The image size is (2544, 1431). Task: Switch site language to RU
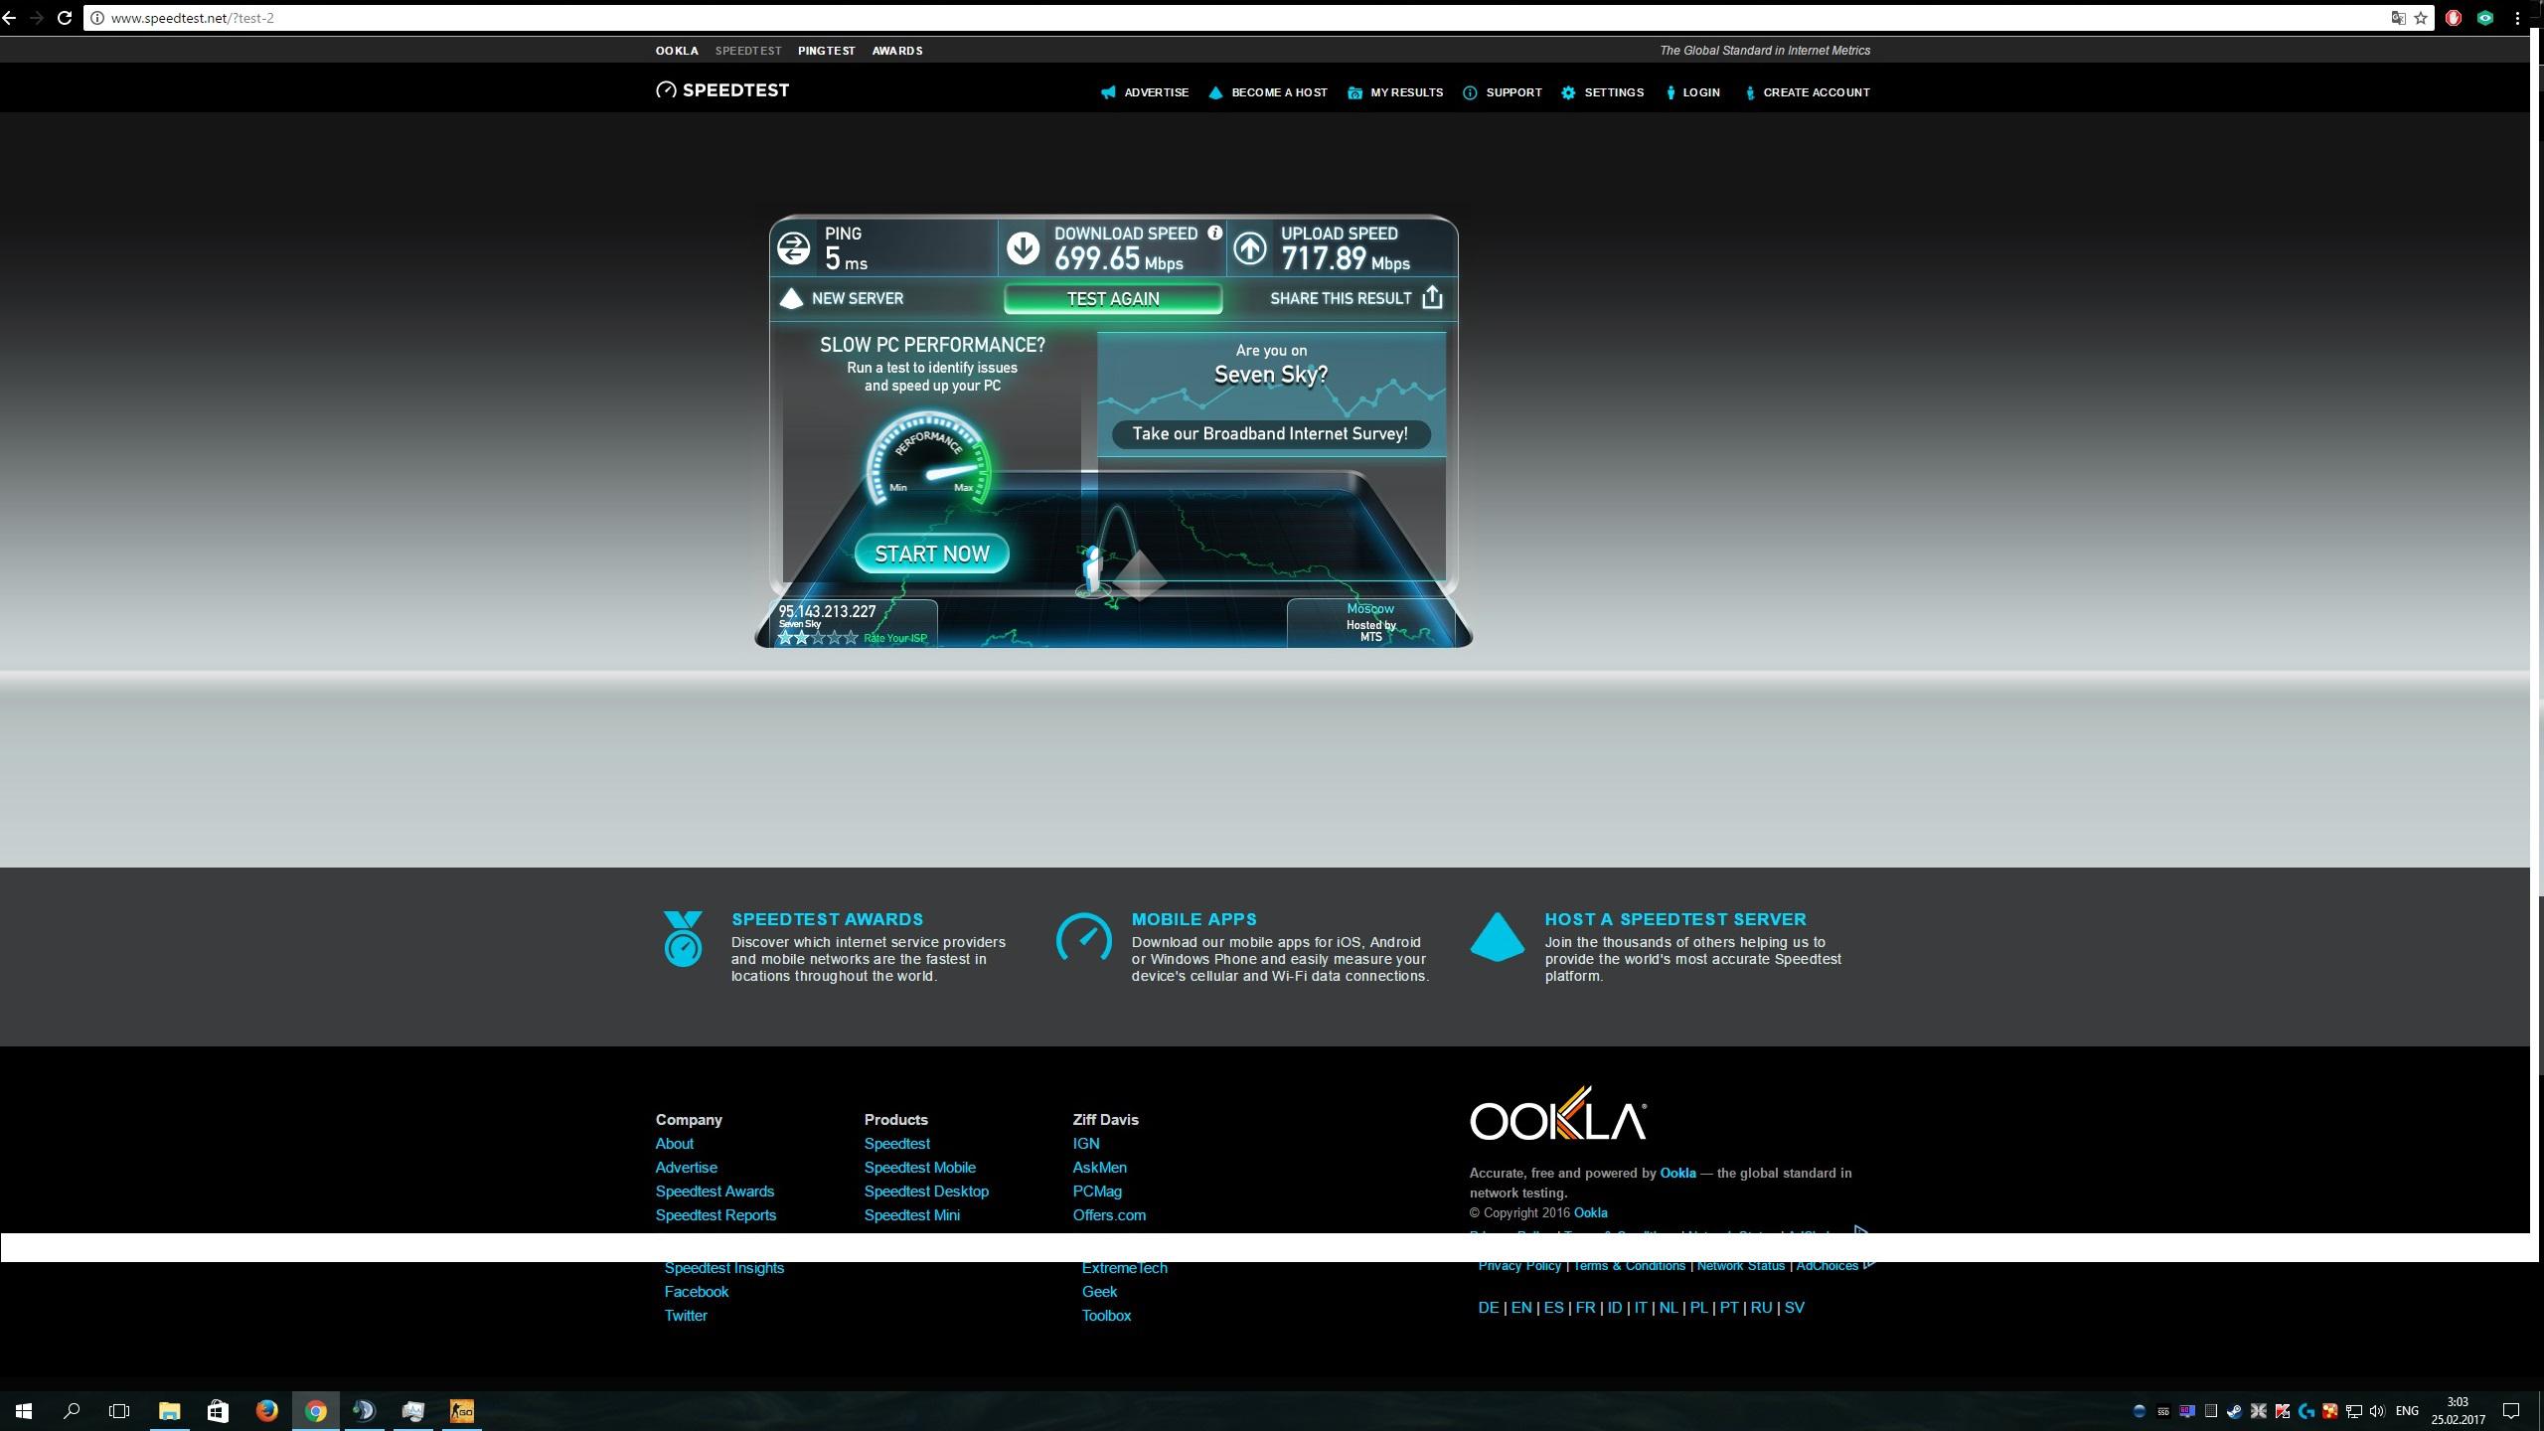pyautogui.click(x=1761, y=1308)
